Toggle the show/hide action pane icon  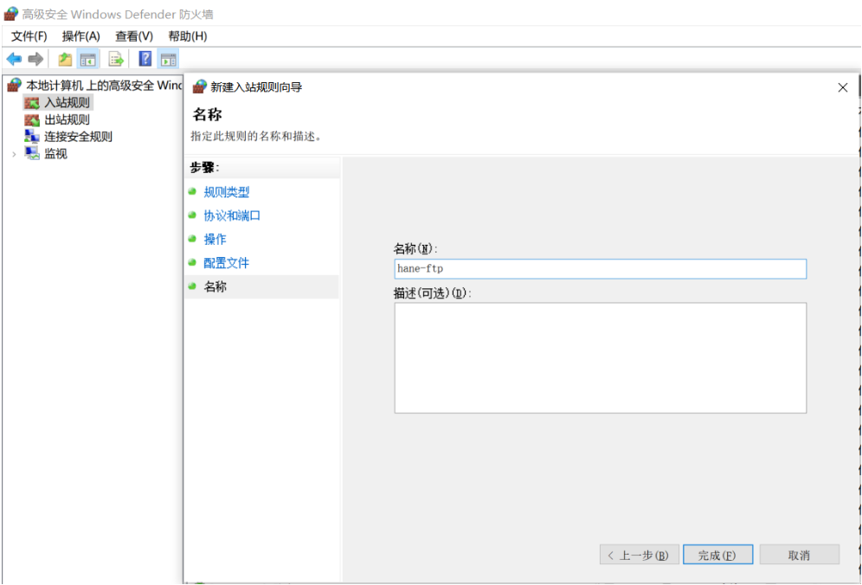pos(168,59)
